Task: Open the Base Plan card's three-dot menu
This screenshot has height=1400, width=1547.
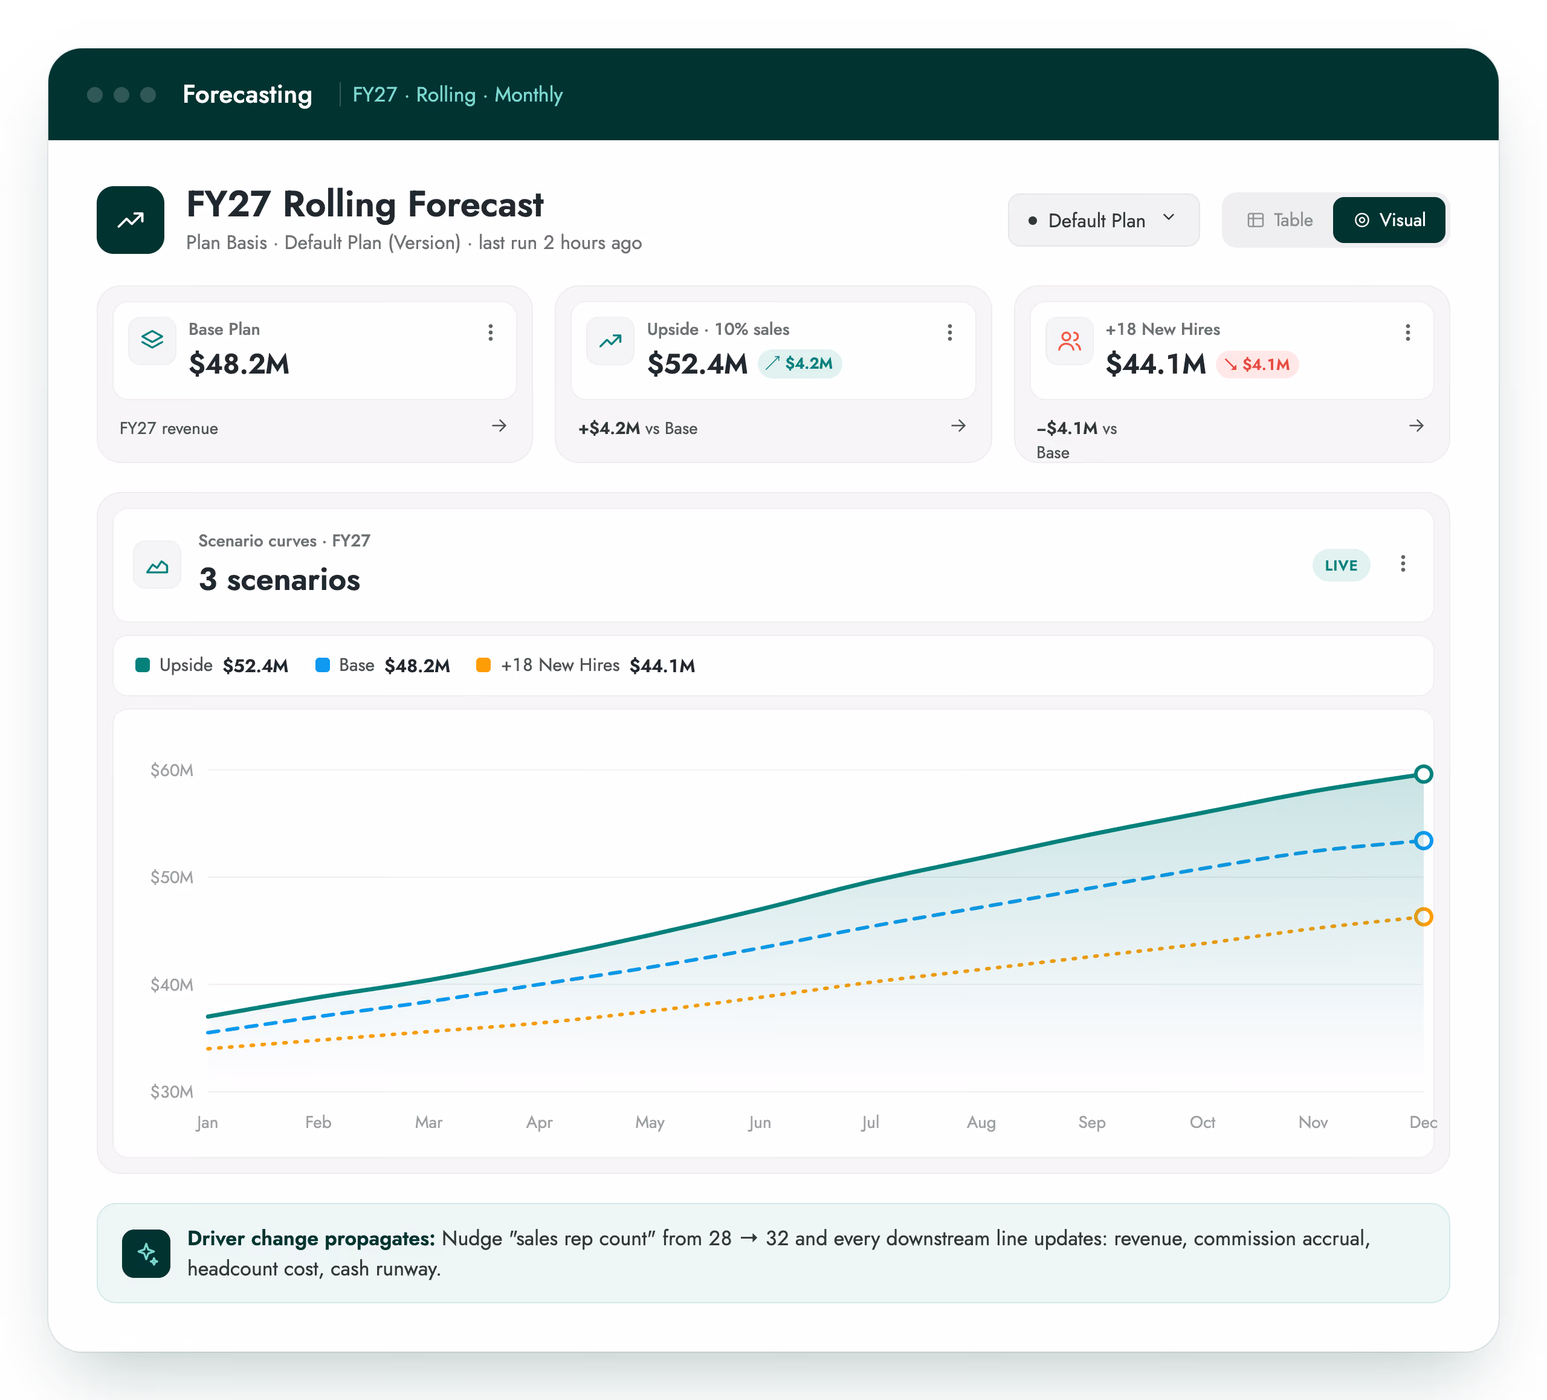Action: 490,332
